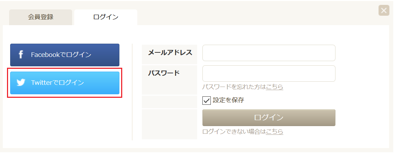Log in using the Facebookでログイン button
This screenshot has height=154, width=395.
[65, 55]
